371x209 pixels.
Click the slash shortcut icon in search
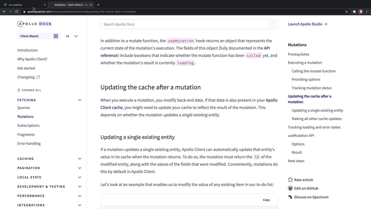(x=273, y=24)
